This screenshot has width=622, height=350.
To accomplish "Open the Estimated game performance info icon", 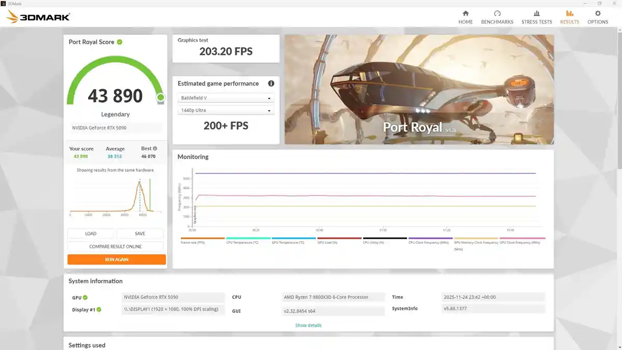I will [x=271, y=83].
